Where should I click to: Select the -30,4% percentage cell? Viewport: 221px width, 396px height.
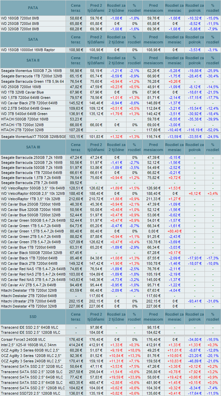(x=212, y=76)
